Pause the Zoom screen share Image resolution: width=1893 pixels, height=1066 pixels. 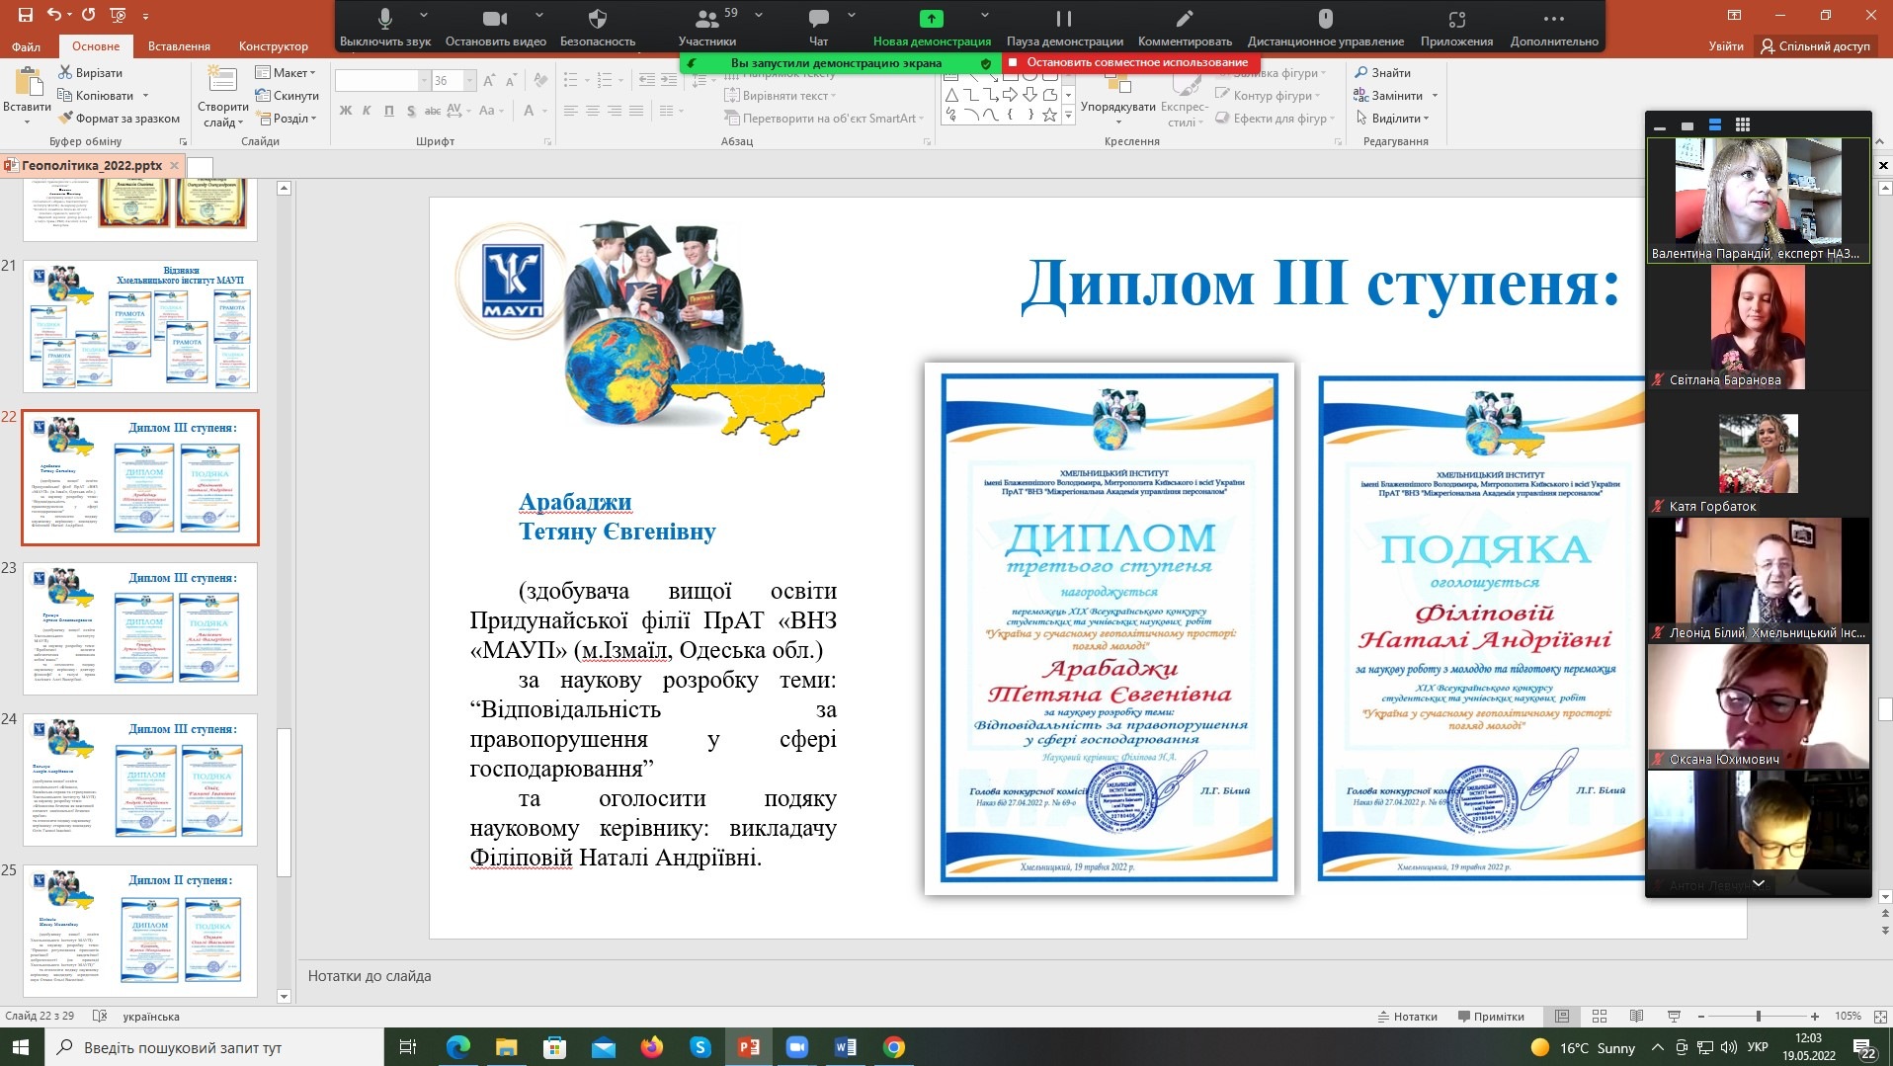pos(1064,27)
